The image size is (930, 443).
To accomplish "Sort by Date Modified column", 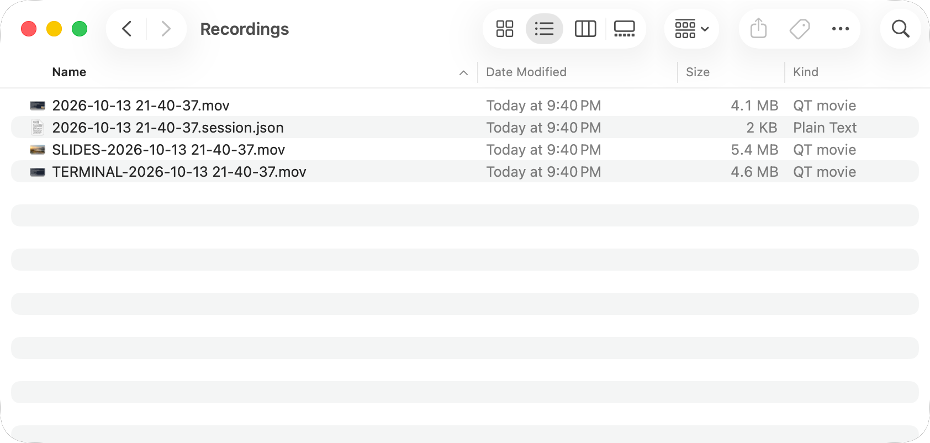I will pos(526,72).
